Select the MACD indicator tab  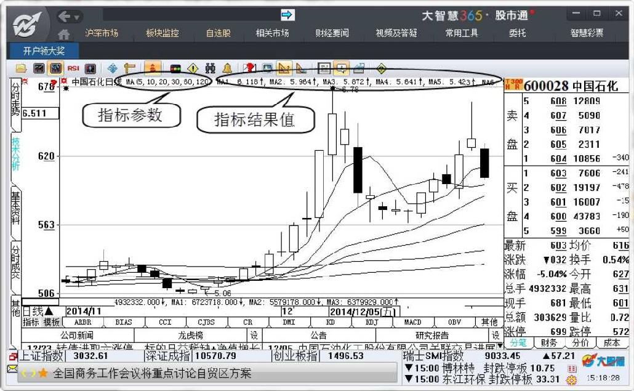[x=413, y=322]
